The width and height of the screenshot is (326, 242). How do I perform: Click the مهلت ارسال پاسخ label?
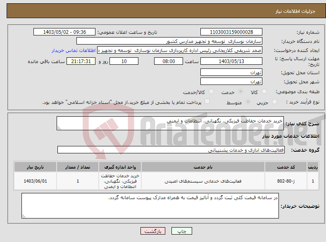coord(297,61)
